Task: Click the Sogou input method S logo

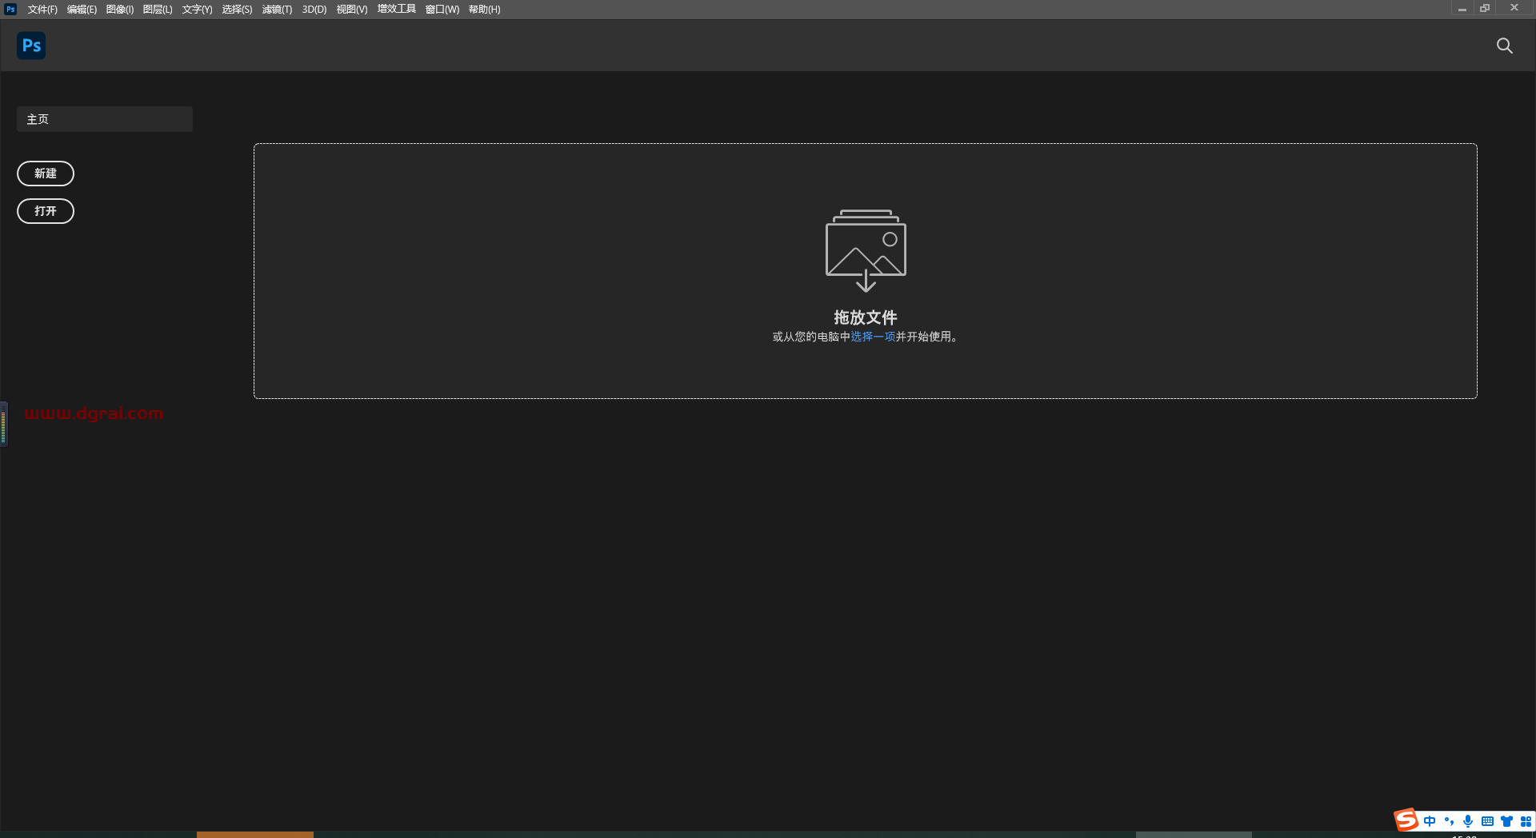Action: [x=1406, y=820]
